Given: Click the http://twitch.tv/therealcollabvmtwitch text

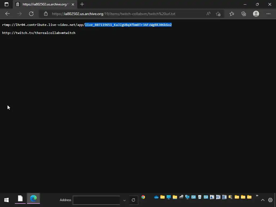Looking at the screenshot, I should point(39,33).
